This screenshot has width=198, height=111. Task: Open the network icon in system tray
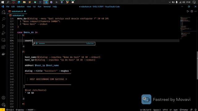point(180,2)
